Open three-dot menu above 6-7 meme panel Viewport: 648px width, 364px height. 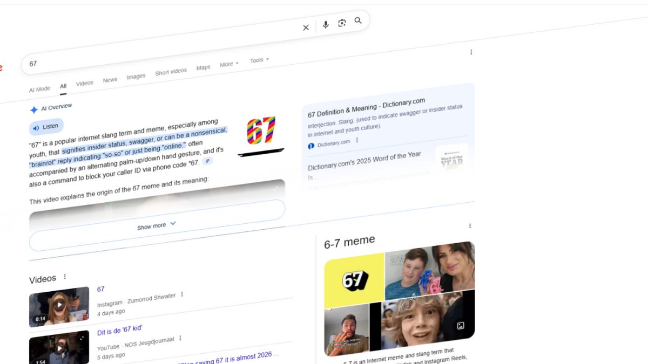(x=470, y=226)
